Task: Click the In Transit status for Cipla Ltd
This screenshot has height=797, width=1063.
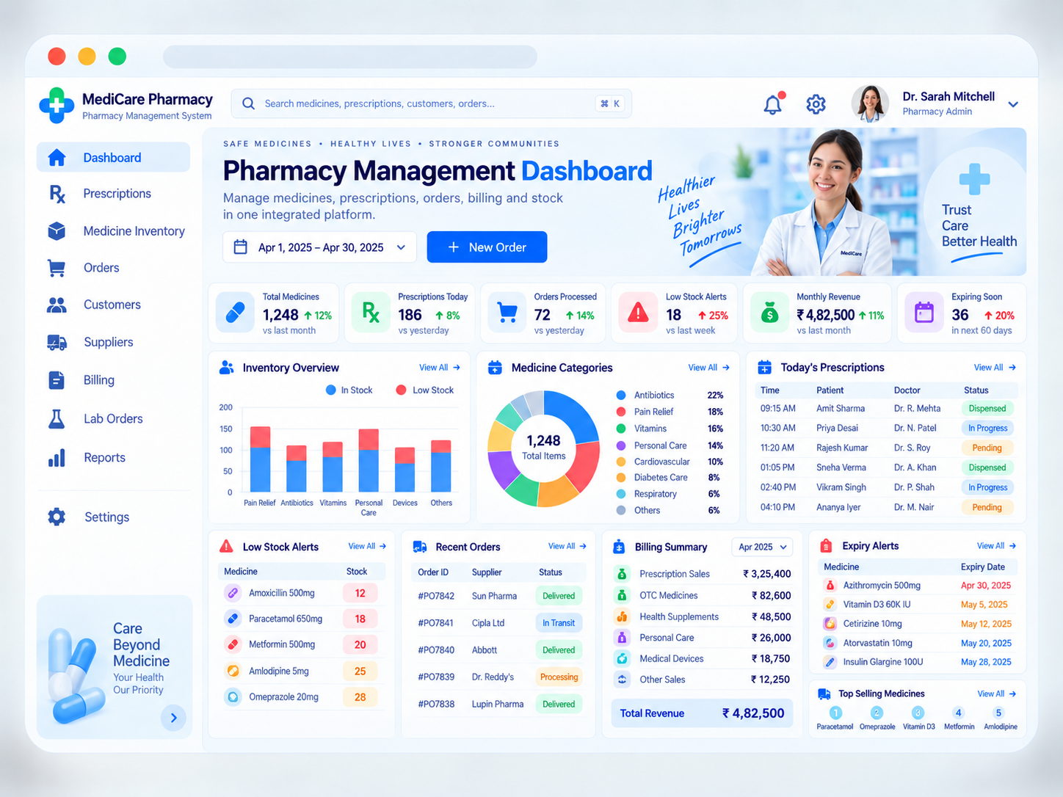Action: click(x=559, y=623)
